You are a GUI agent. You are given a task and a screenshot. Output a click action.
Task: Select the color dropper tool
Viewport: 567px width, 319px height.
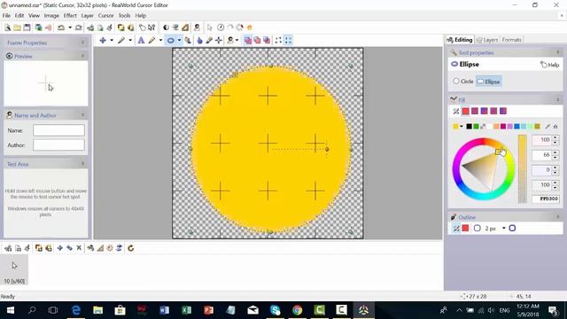(209, 41)
